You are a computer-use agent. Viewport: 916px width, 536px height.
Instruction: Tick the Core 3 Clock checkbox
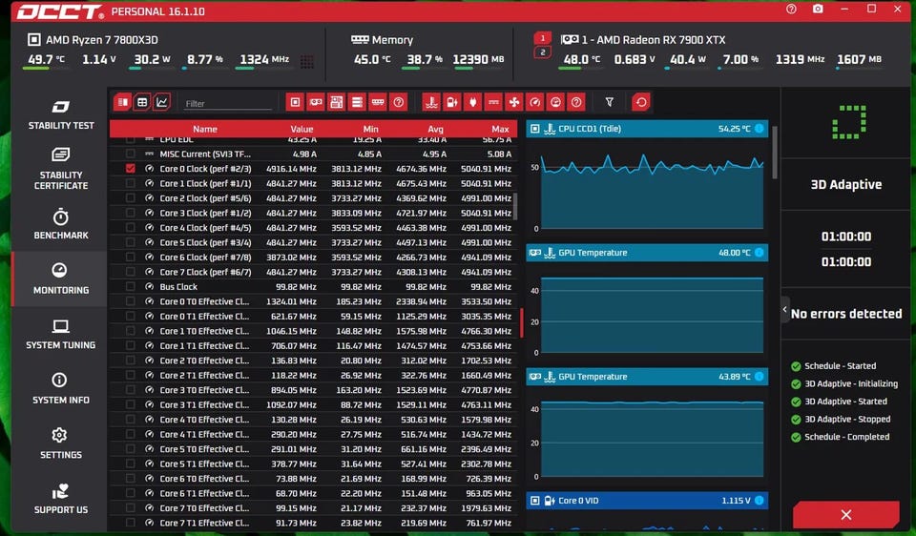(x=130, y=213)
